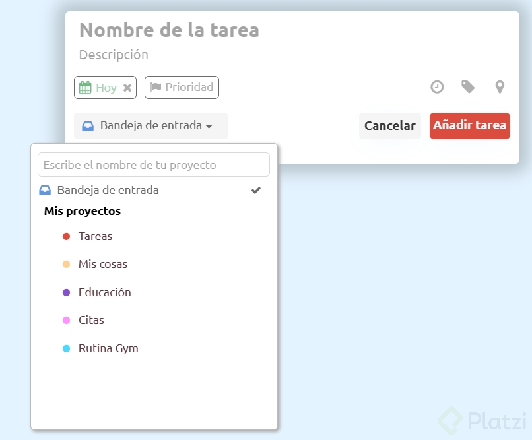This screenshot has width=532, height=440.
Task: Remove the Hoy date with X
Action: coord(127,88)
